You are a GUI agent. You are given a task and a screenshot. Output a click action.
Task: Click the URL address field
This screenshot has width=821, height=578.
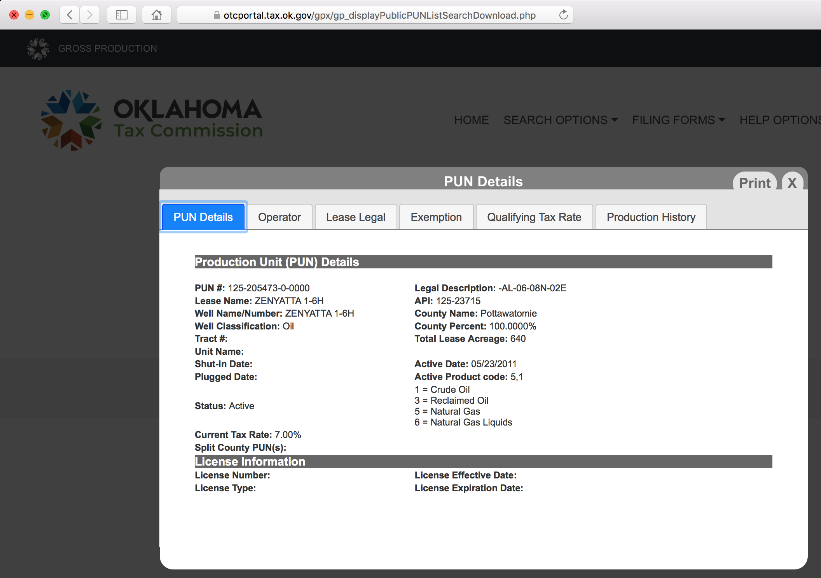point(375,15)
